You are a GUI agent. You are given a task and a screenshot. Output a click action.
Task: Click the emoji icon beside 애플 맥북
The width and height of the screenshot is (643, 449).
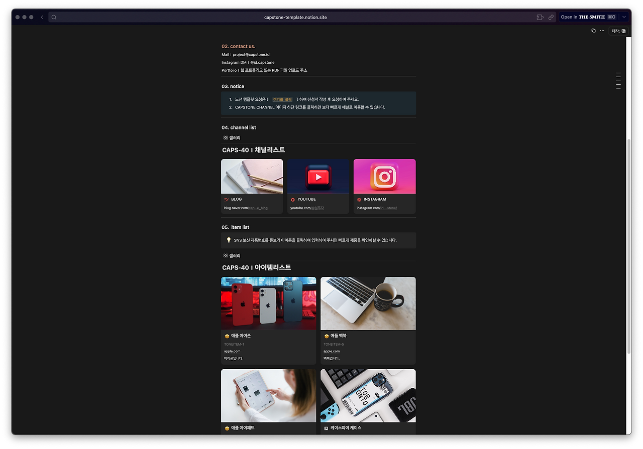[x=327, y=336]
